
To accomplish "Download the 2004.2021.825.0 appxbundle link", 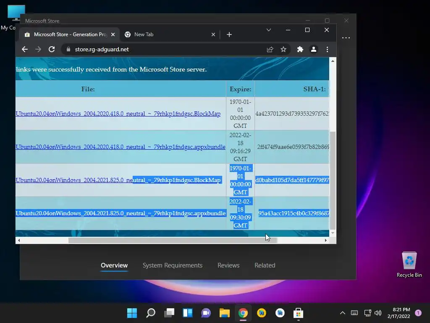I will coord(121,213).
